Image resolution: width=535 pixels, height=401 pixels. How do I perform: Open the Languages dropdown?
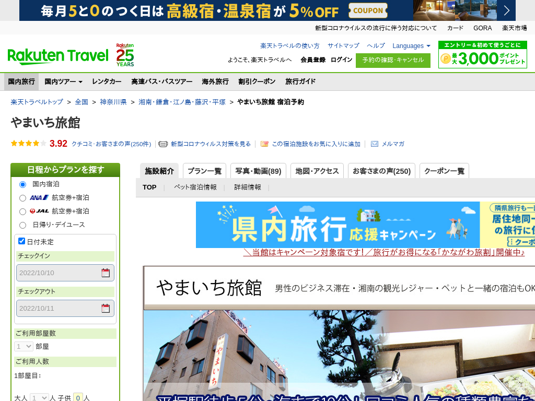coord(412,46)
